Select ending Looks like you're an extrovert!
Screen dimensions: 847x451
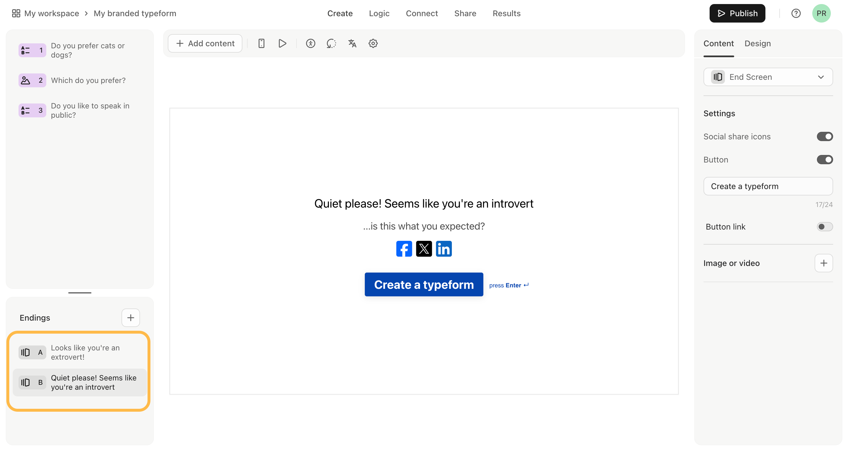pyautogui.click(x=80, y=352)
